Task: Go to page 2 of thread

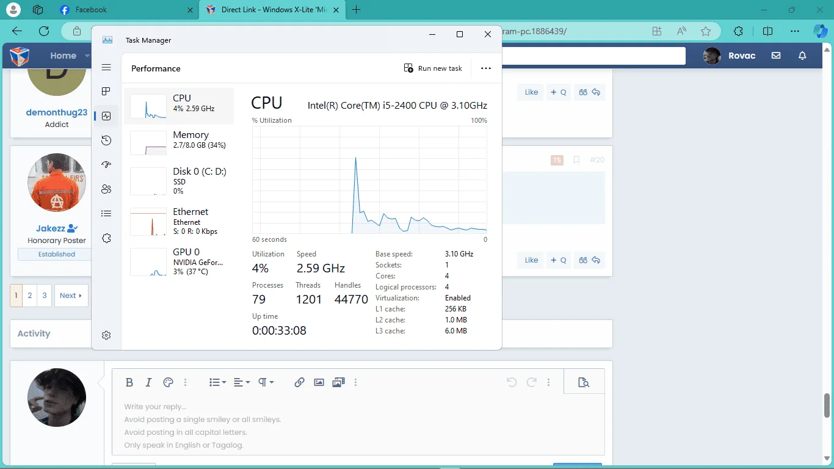Action: click(29, 296)
